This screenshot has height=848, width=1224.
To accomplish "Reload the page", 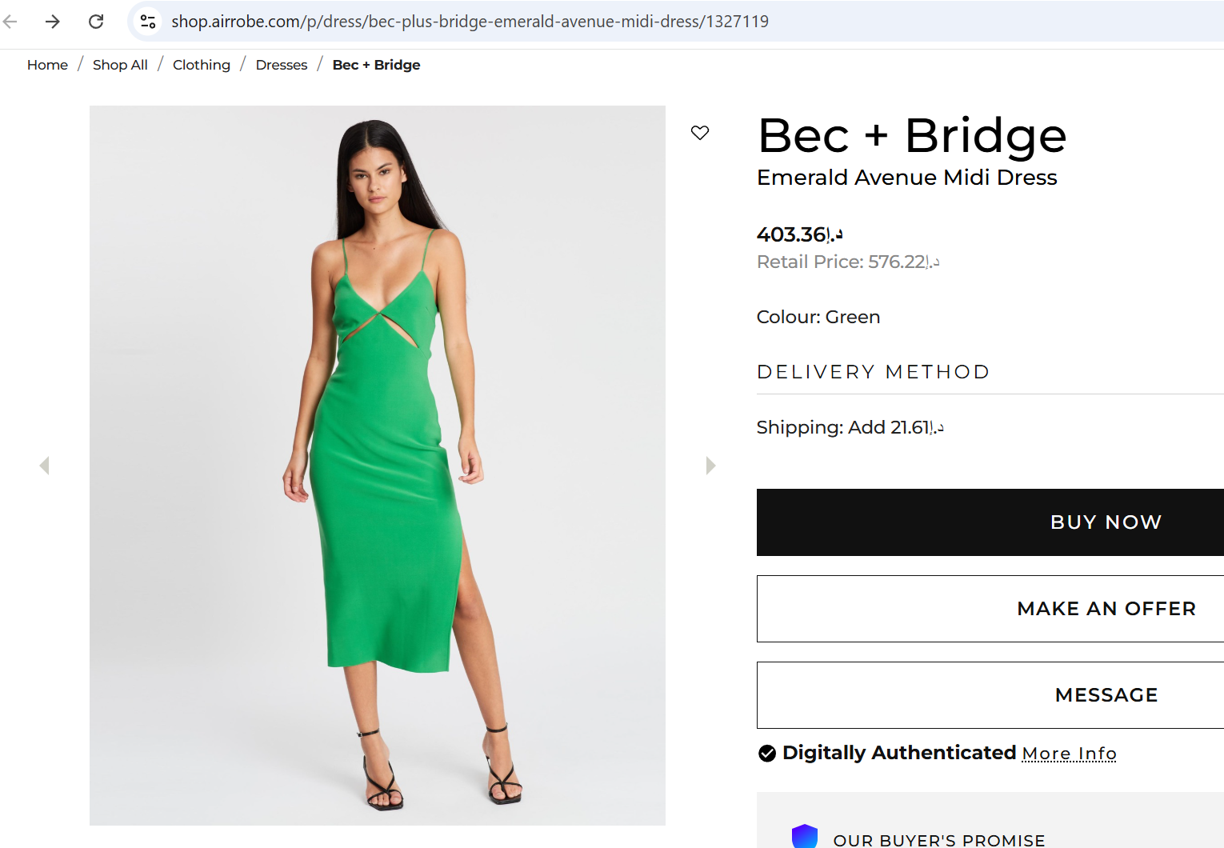I will click(x=96, y=22).
